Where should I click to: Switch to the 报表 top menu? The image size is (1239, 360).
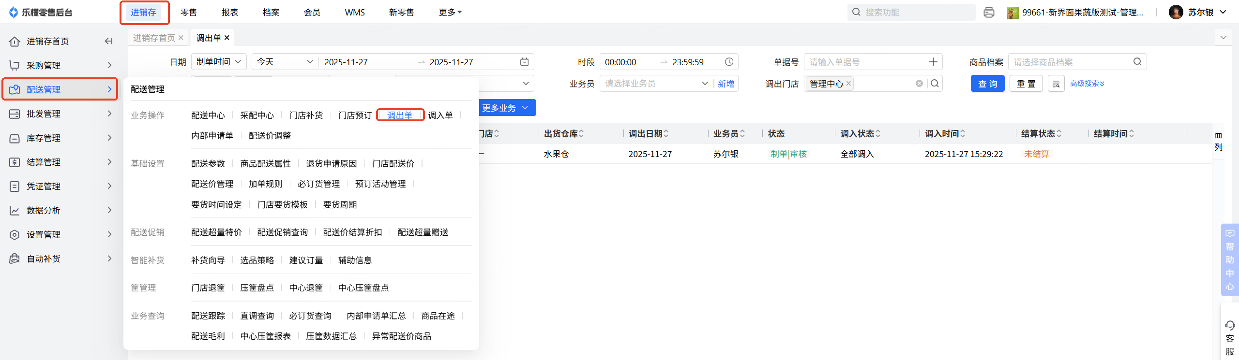coord(230,13)
